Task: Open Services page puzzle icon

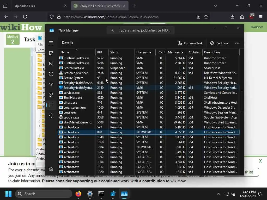Action: [51, 116]
